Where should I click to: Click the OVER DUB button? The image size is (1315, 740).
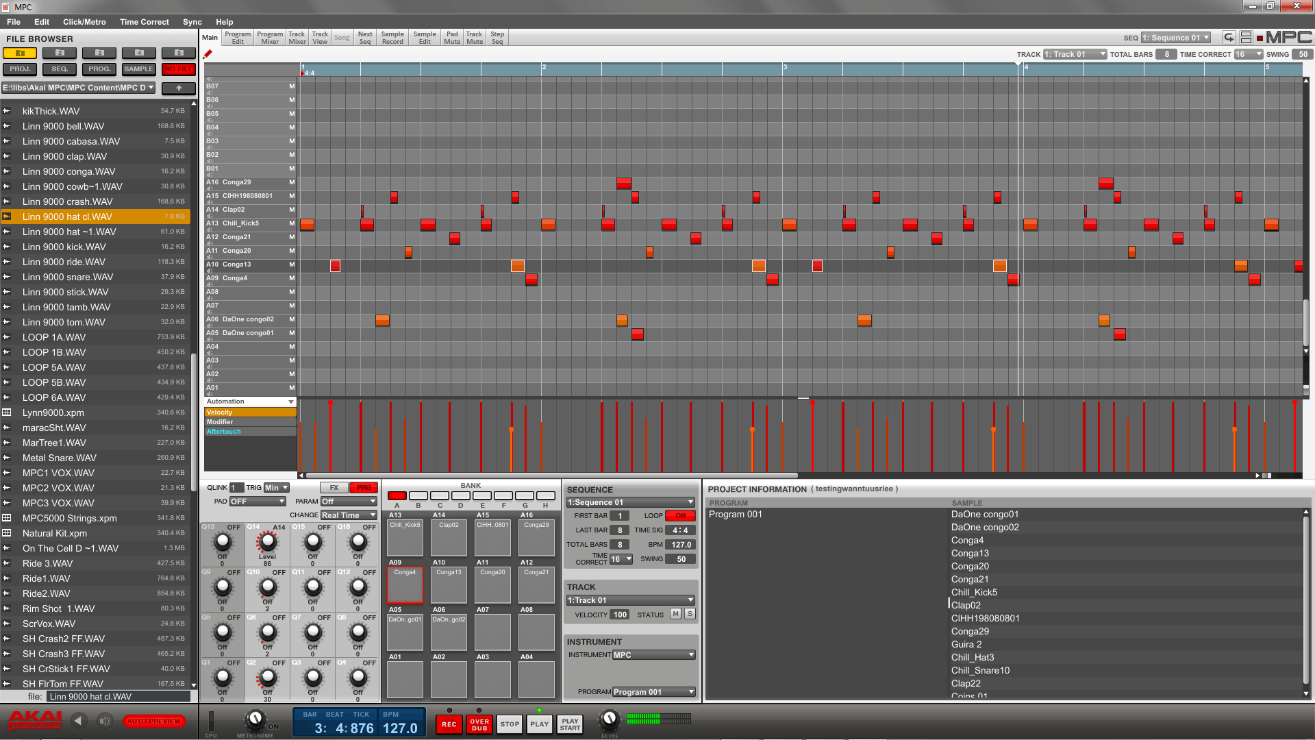(479, 724)
